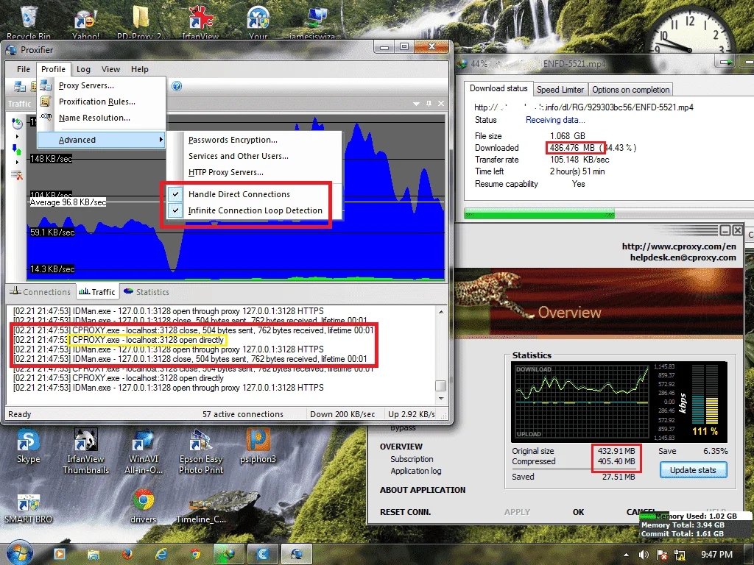This screenshot has height=565, width=754.
Task: Open the Traffic pane dropdown arrow
Action: 417,104
